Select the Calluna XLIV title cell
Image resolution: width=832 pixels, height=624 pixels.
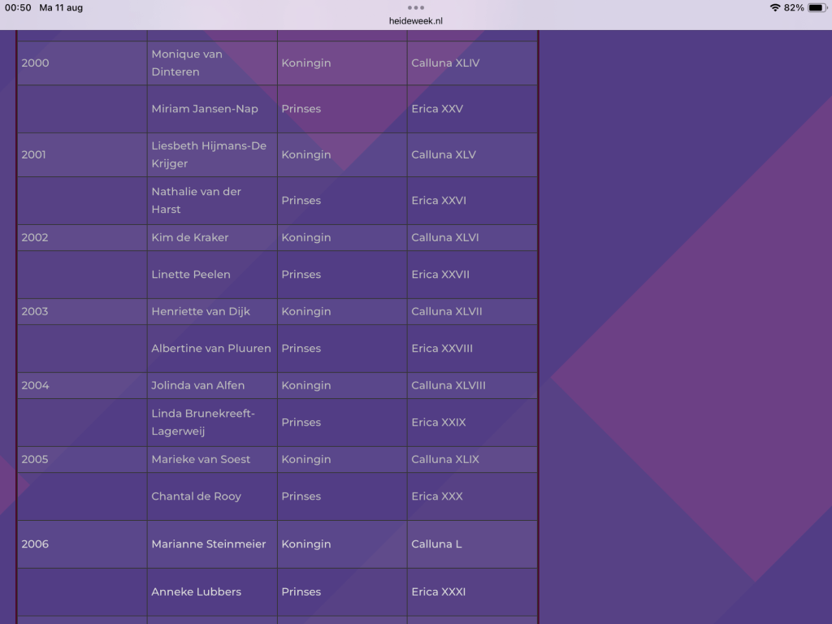pos(445,63)
